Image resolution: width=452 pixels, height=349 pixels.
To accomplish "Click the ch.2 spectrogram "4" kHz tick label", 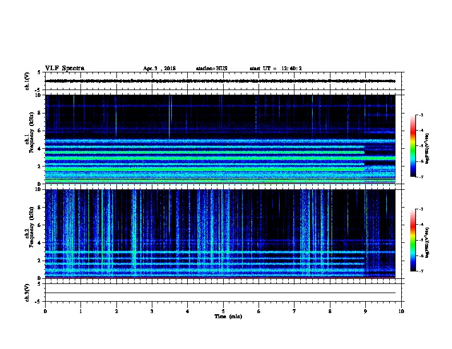I will tap(39, 243).
